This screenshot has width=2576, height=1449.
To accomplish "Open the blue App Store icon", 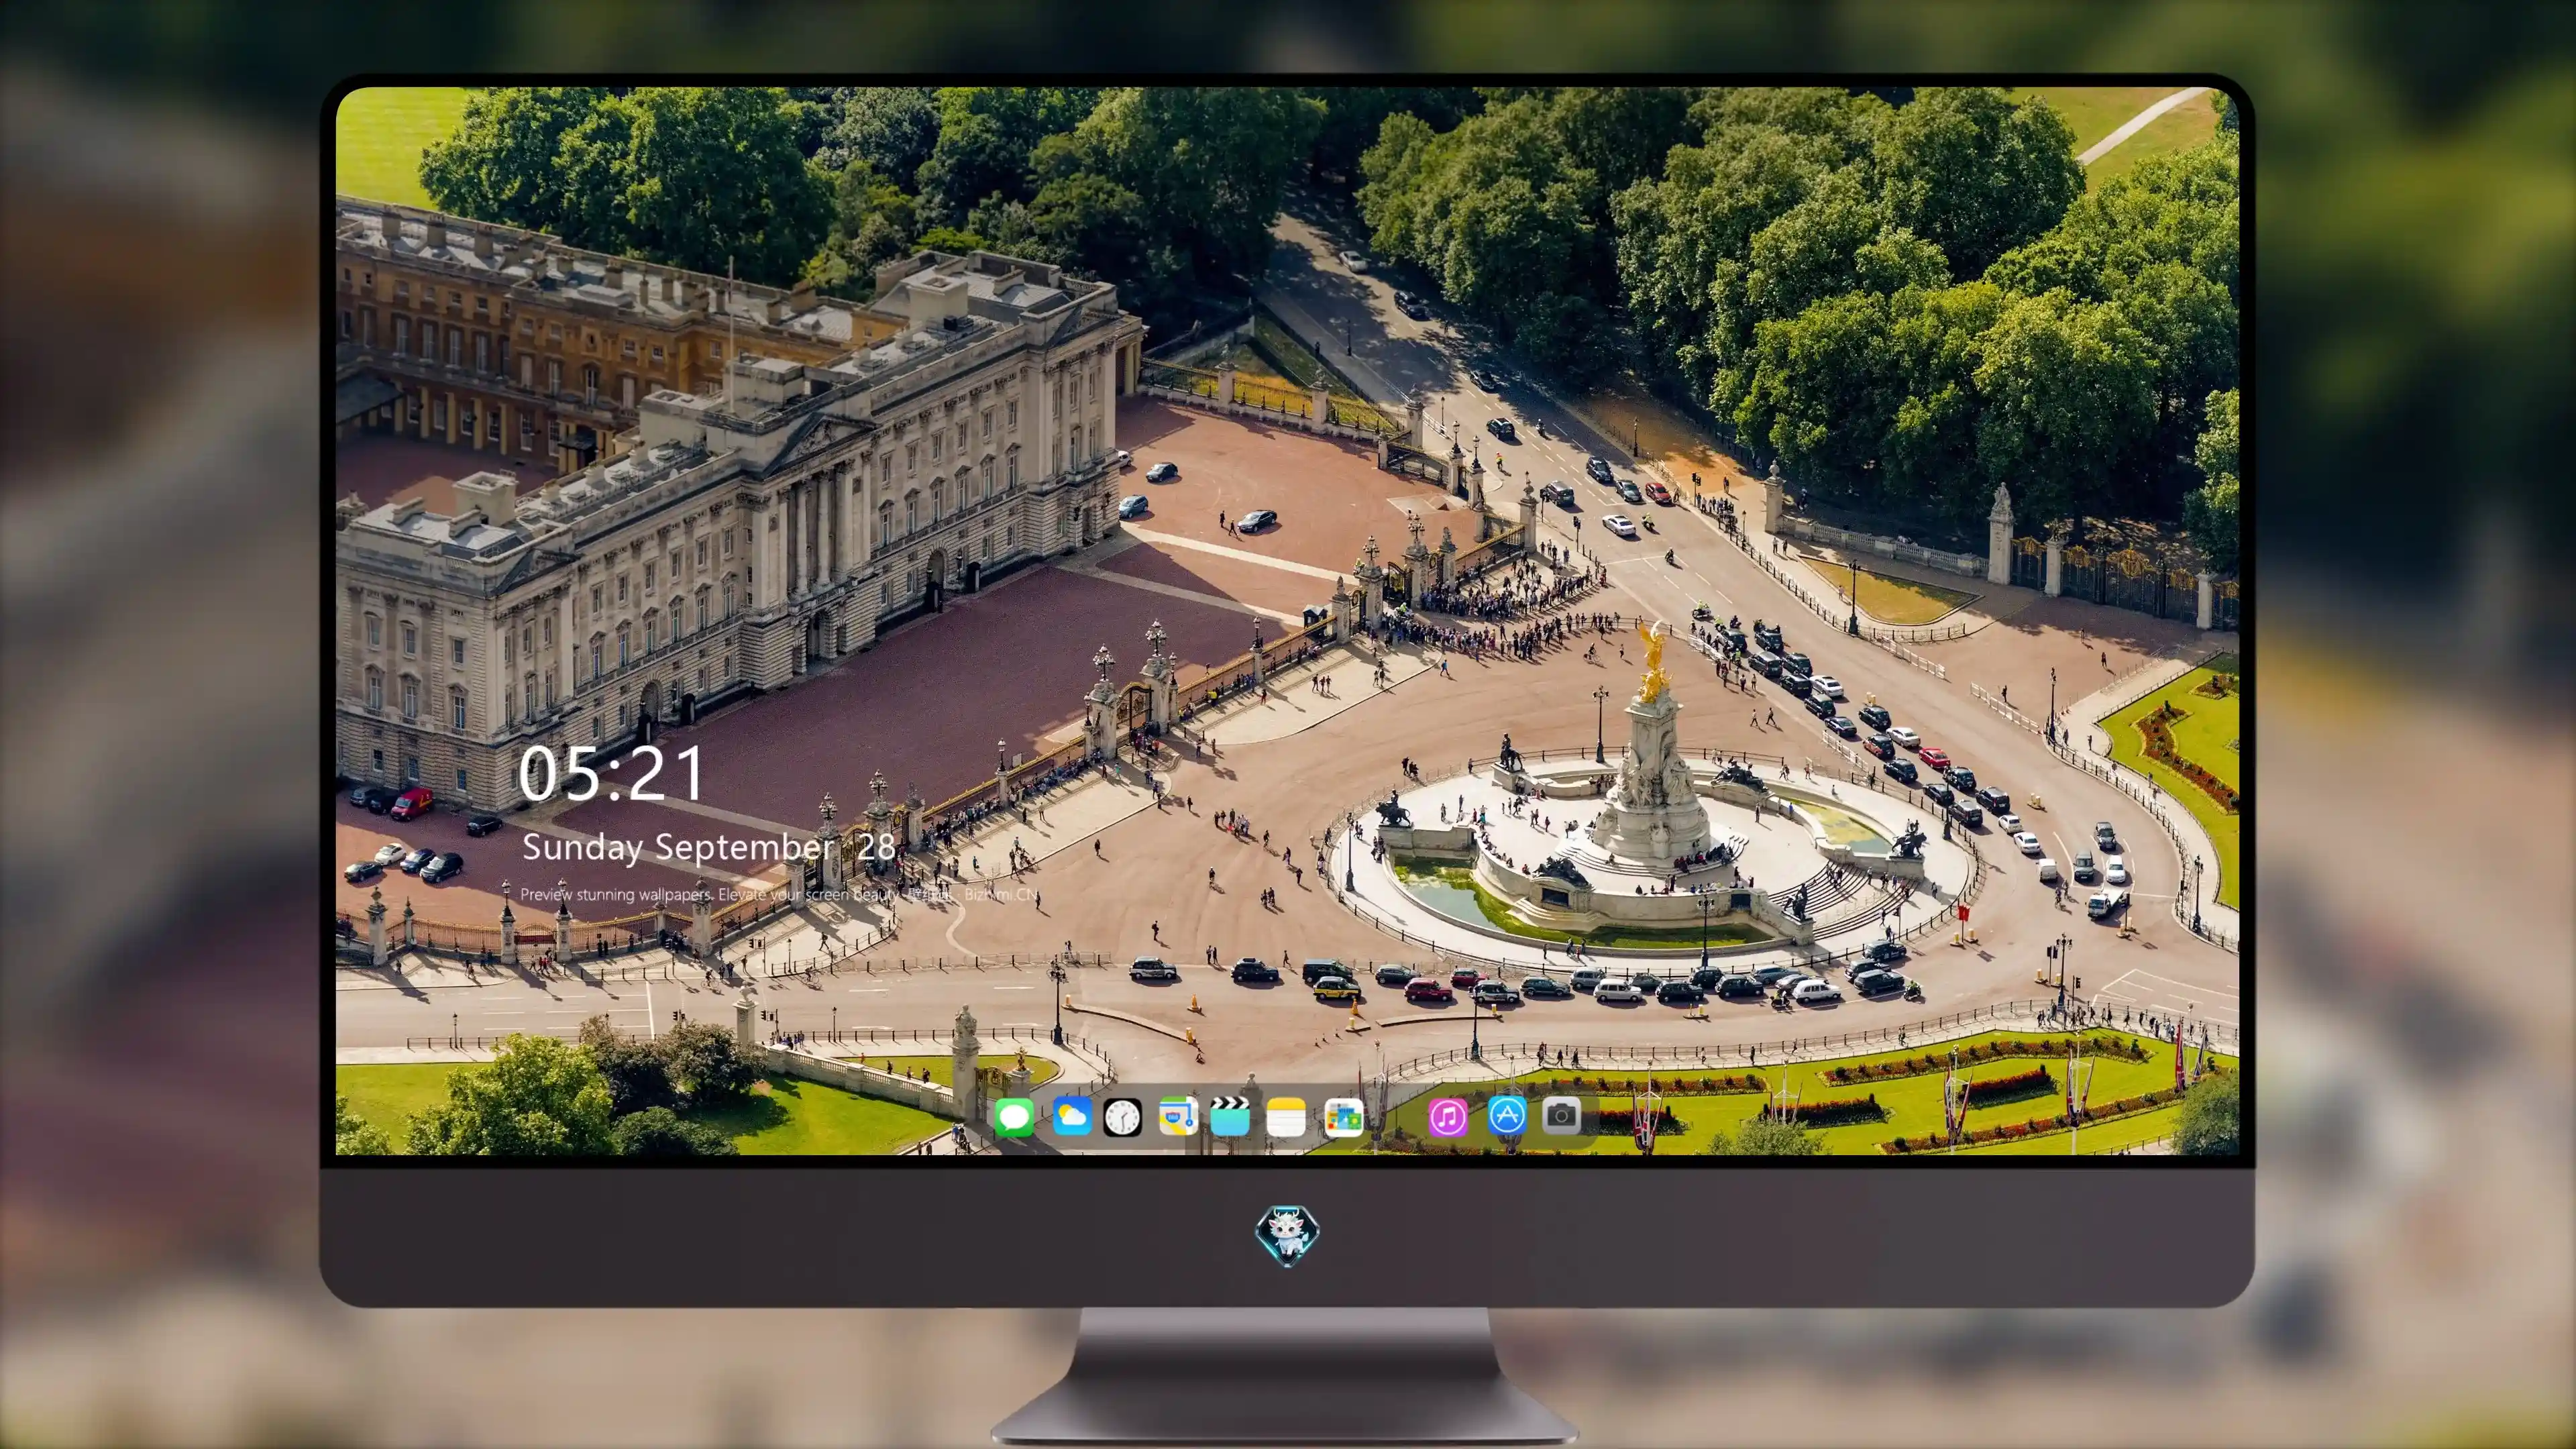I will coord(1506,1115).
